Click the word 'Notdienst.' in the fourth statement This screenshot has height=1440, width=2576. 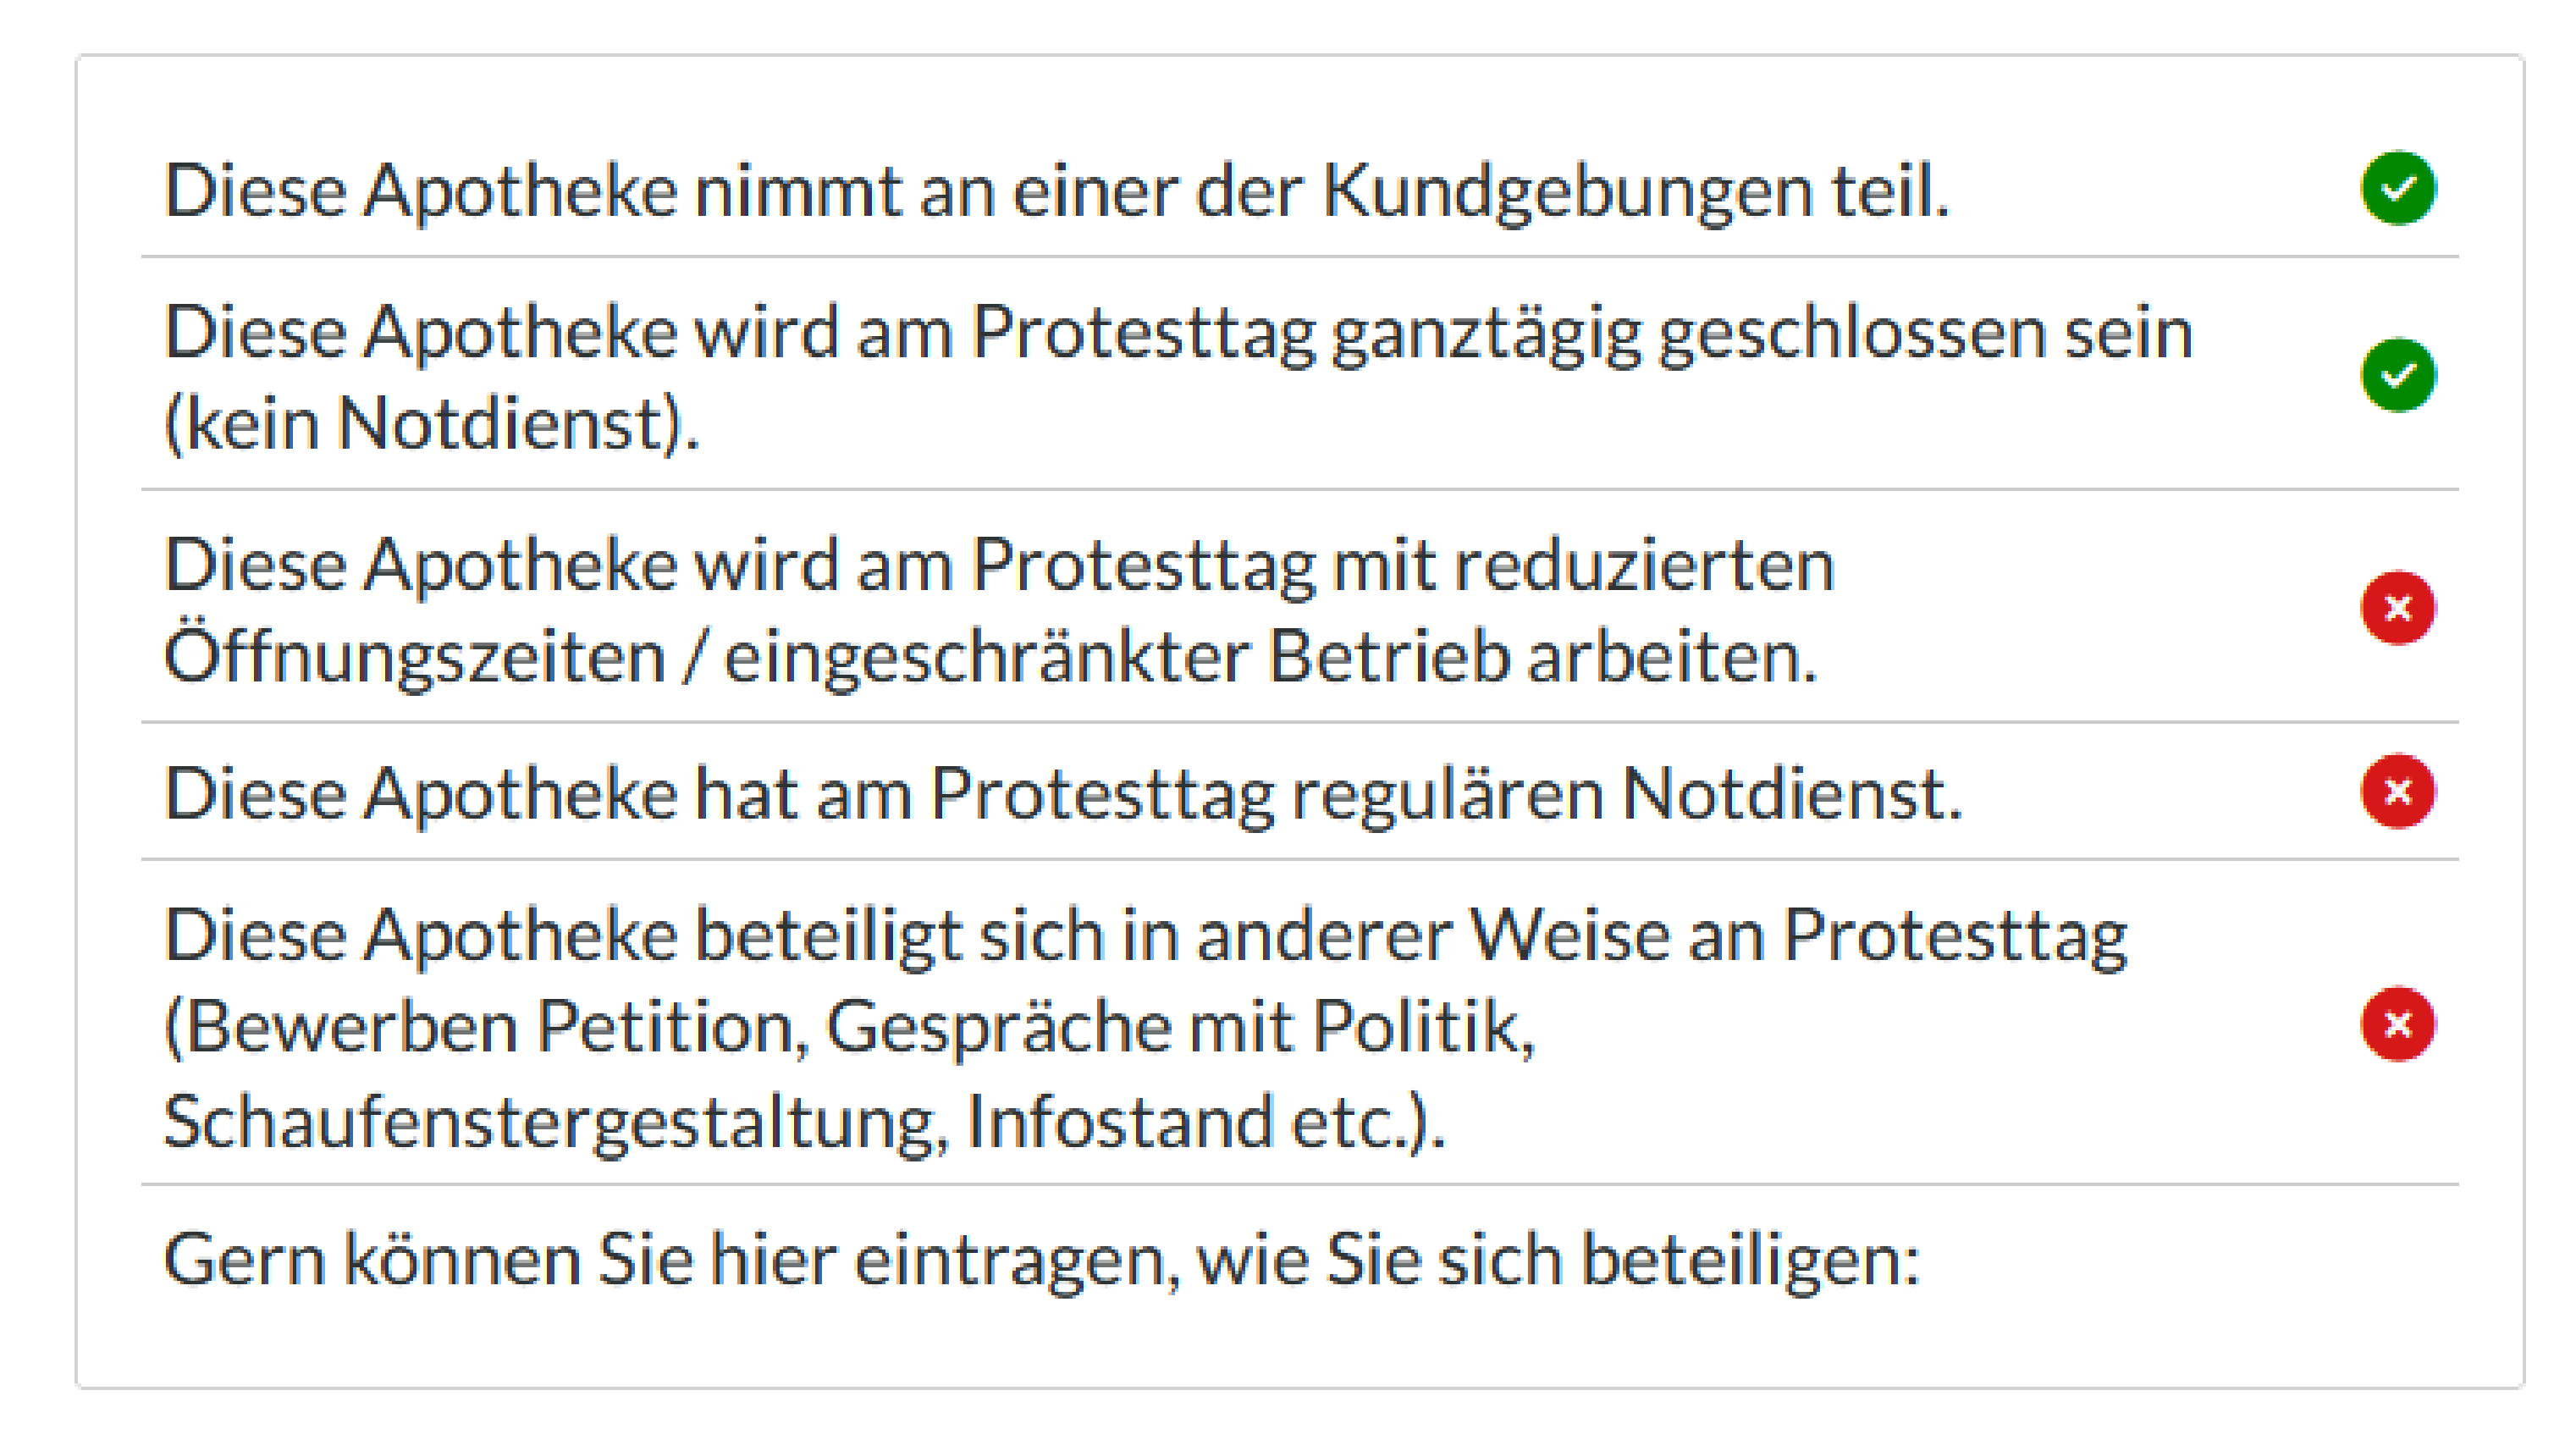pos(1791,794)
